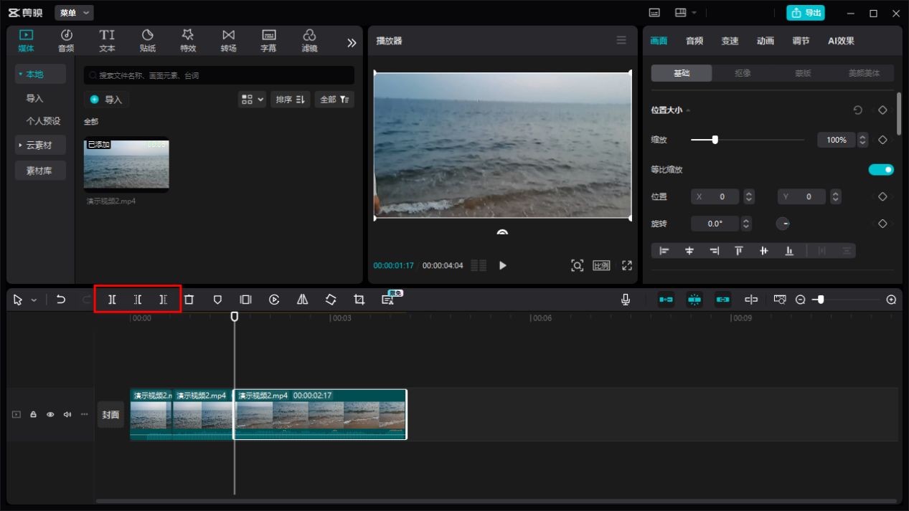909x511 pixels.
Task: Click the Delete-left trim icon
Action: 138,300
